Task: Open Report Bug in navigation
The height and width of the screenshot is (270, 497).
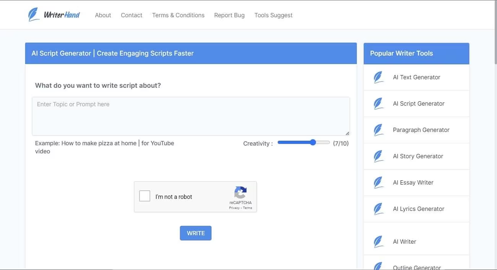Action: (229, 15)
